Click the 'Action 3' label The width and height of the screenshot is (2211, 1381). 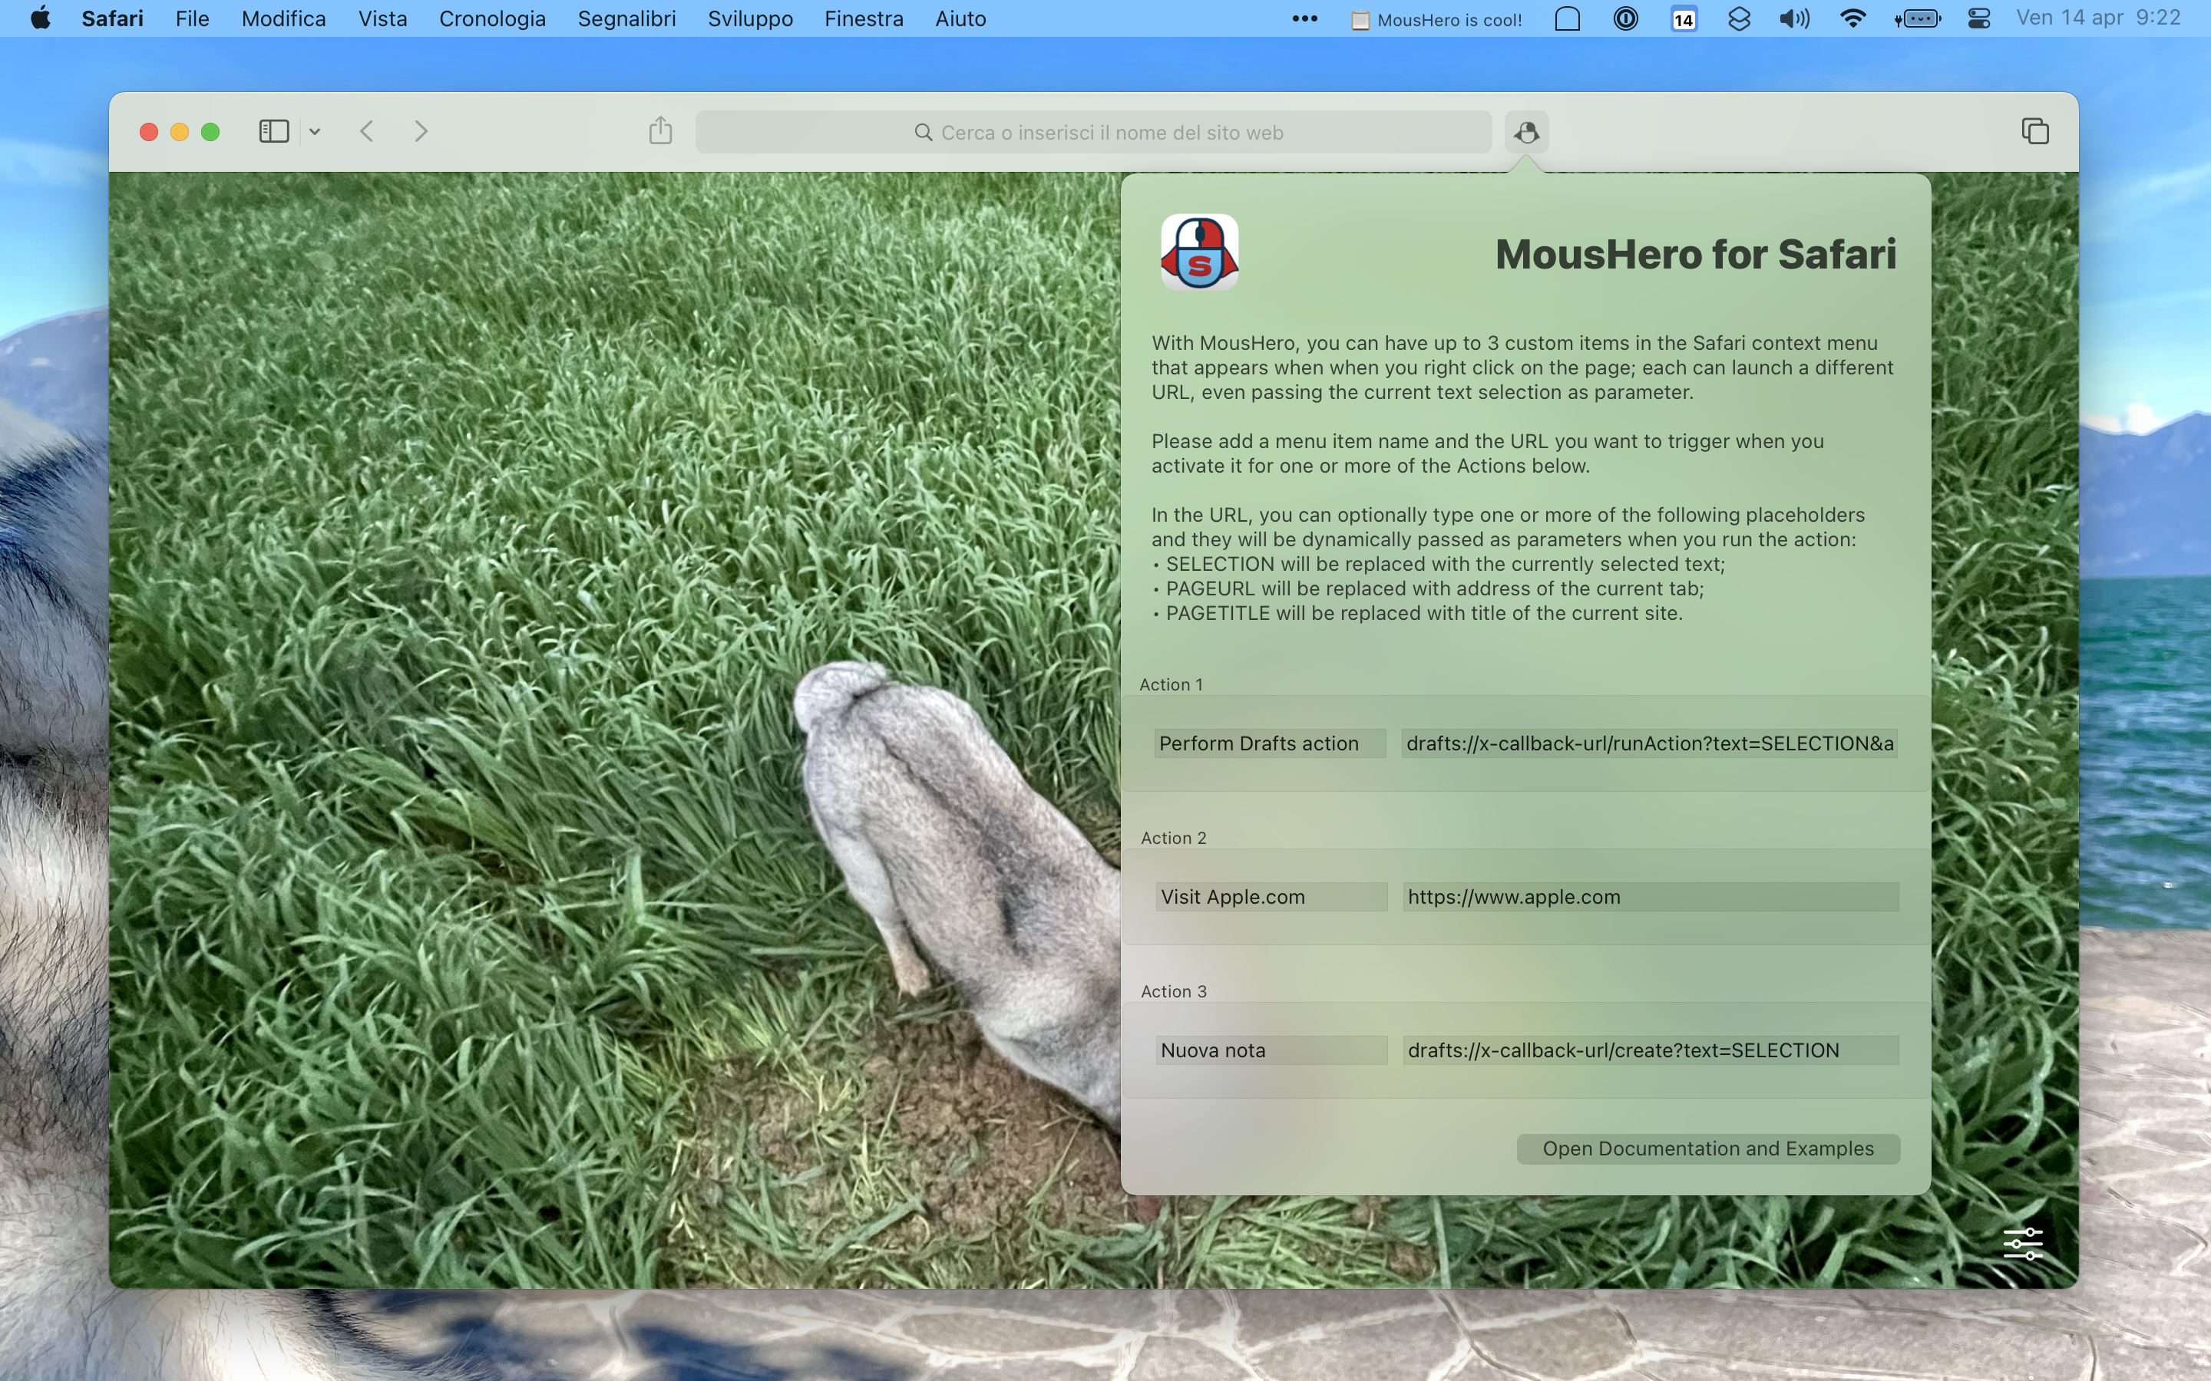pos(1174,991)
